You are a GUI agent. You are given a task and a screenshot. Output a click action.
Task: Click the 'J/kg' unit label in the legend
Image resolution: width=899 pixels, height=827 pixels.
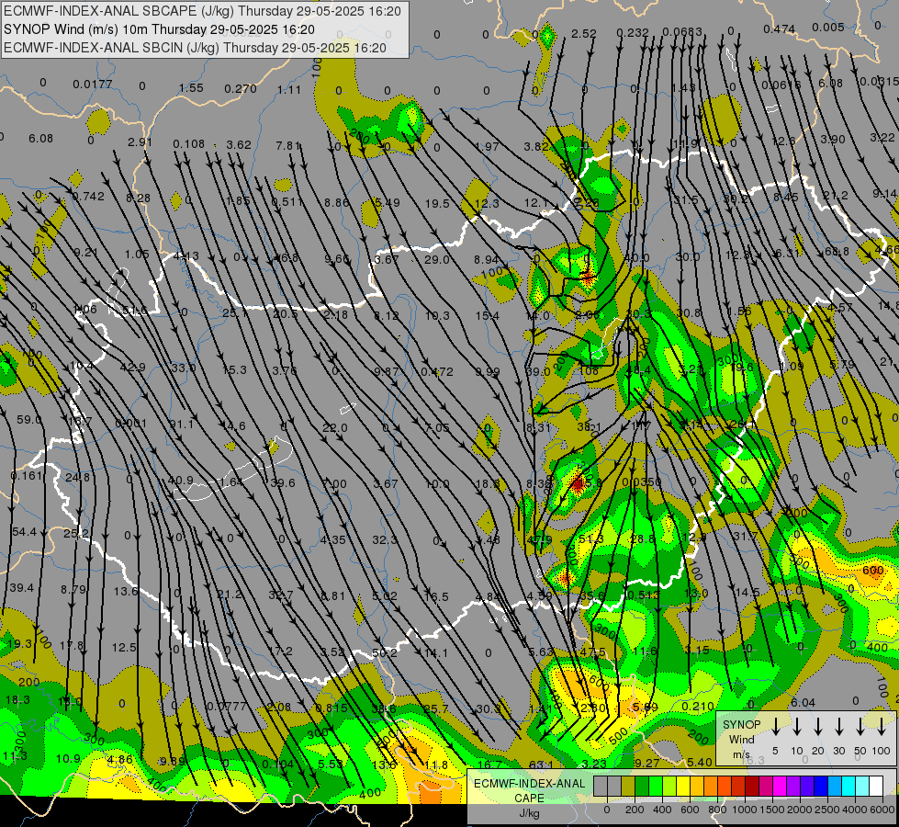pyautogui.click(x=529, y=813)
